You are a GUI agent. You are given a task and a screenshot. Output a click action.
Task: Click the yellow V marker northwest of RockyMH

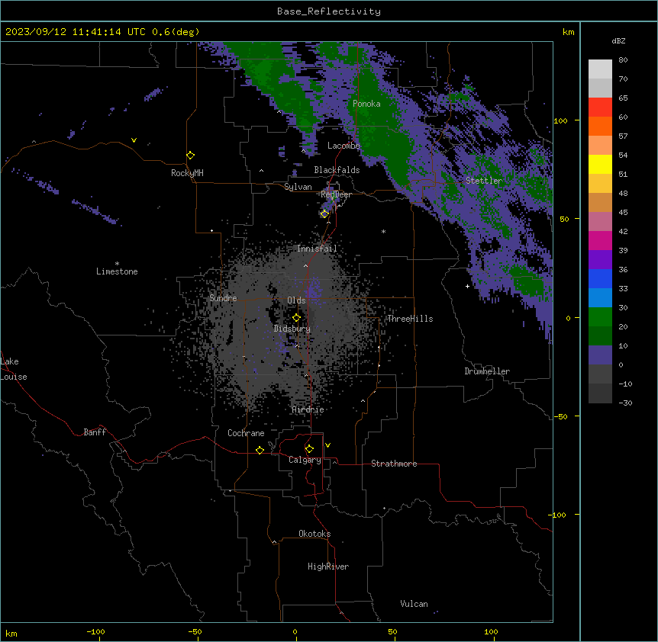[134, 140]
